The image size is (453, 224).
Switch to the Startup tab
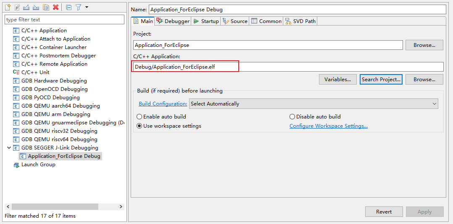pos(206,21)
